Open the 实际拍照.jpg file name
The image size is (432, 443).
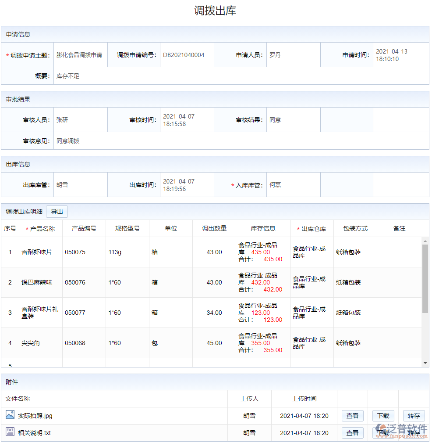tap(35, 416)
